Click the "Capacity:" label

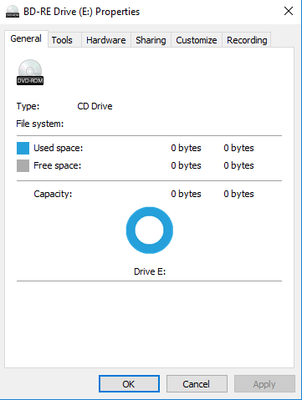coord(53,194)
